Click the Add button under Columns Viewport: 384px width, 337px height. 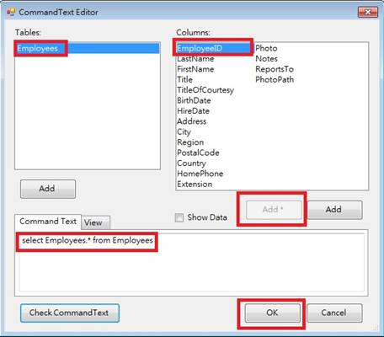(334, 210)
